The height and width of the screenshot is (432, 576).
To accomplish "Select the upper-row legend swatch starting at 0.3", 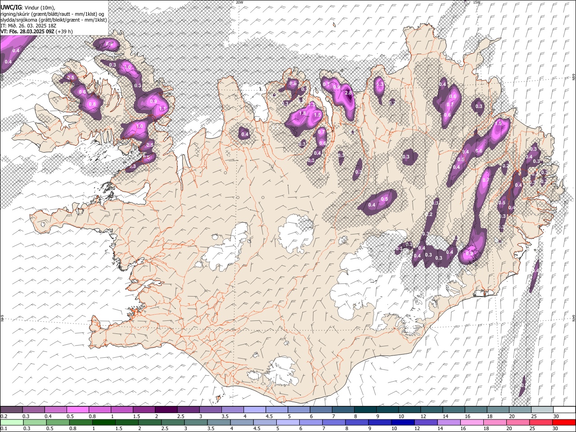I will pos(33,409).
